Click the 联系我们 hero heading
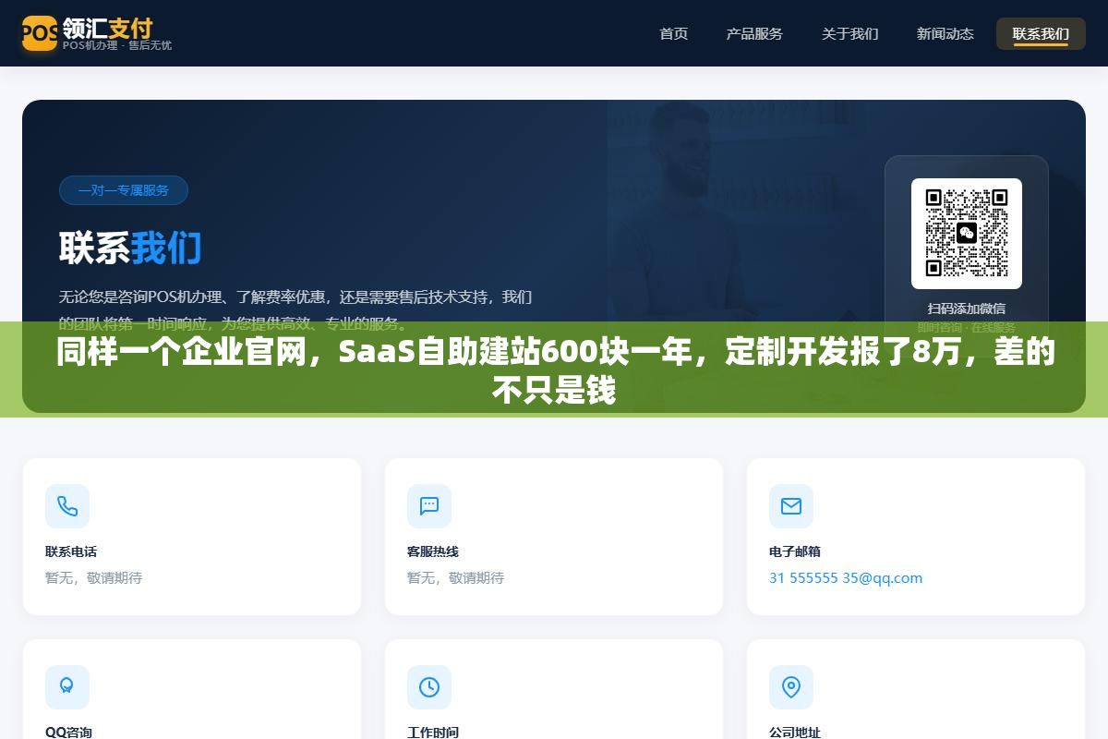1108x739 pixels. pyautogui.click(x=130, y=248)
